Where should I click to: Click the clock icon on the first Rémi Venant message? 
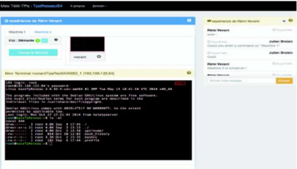[x=274, y=30]
